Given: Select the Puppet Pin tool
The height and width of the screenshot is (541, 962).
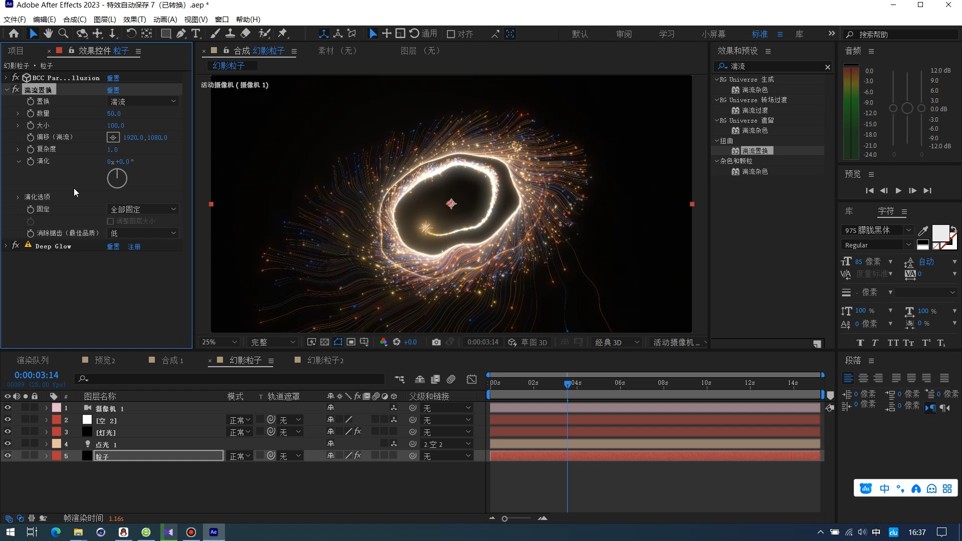Looking at the screenshot, I should pos(283,34).
